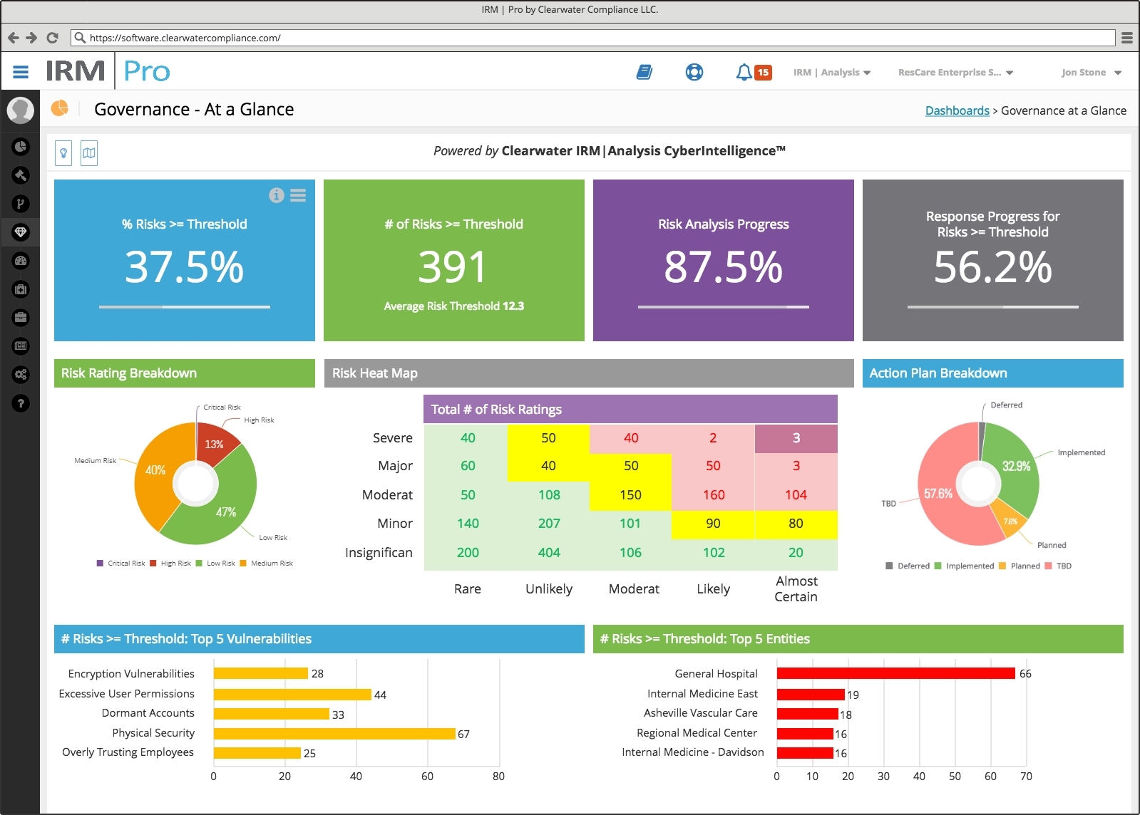Viewport: 1140px width, 815px height.
Task: Click the browser reload button
Action: point(52,38)
